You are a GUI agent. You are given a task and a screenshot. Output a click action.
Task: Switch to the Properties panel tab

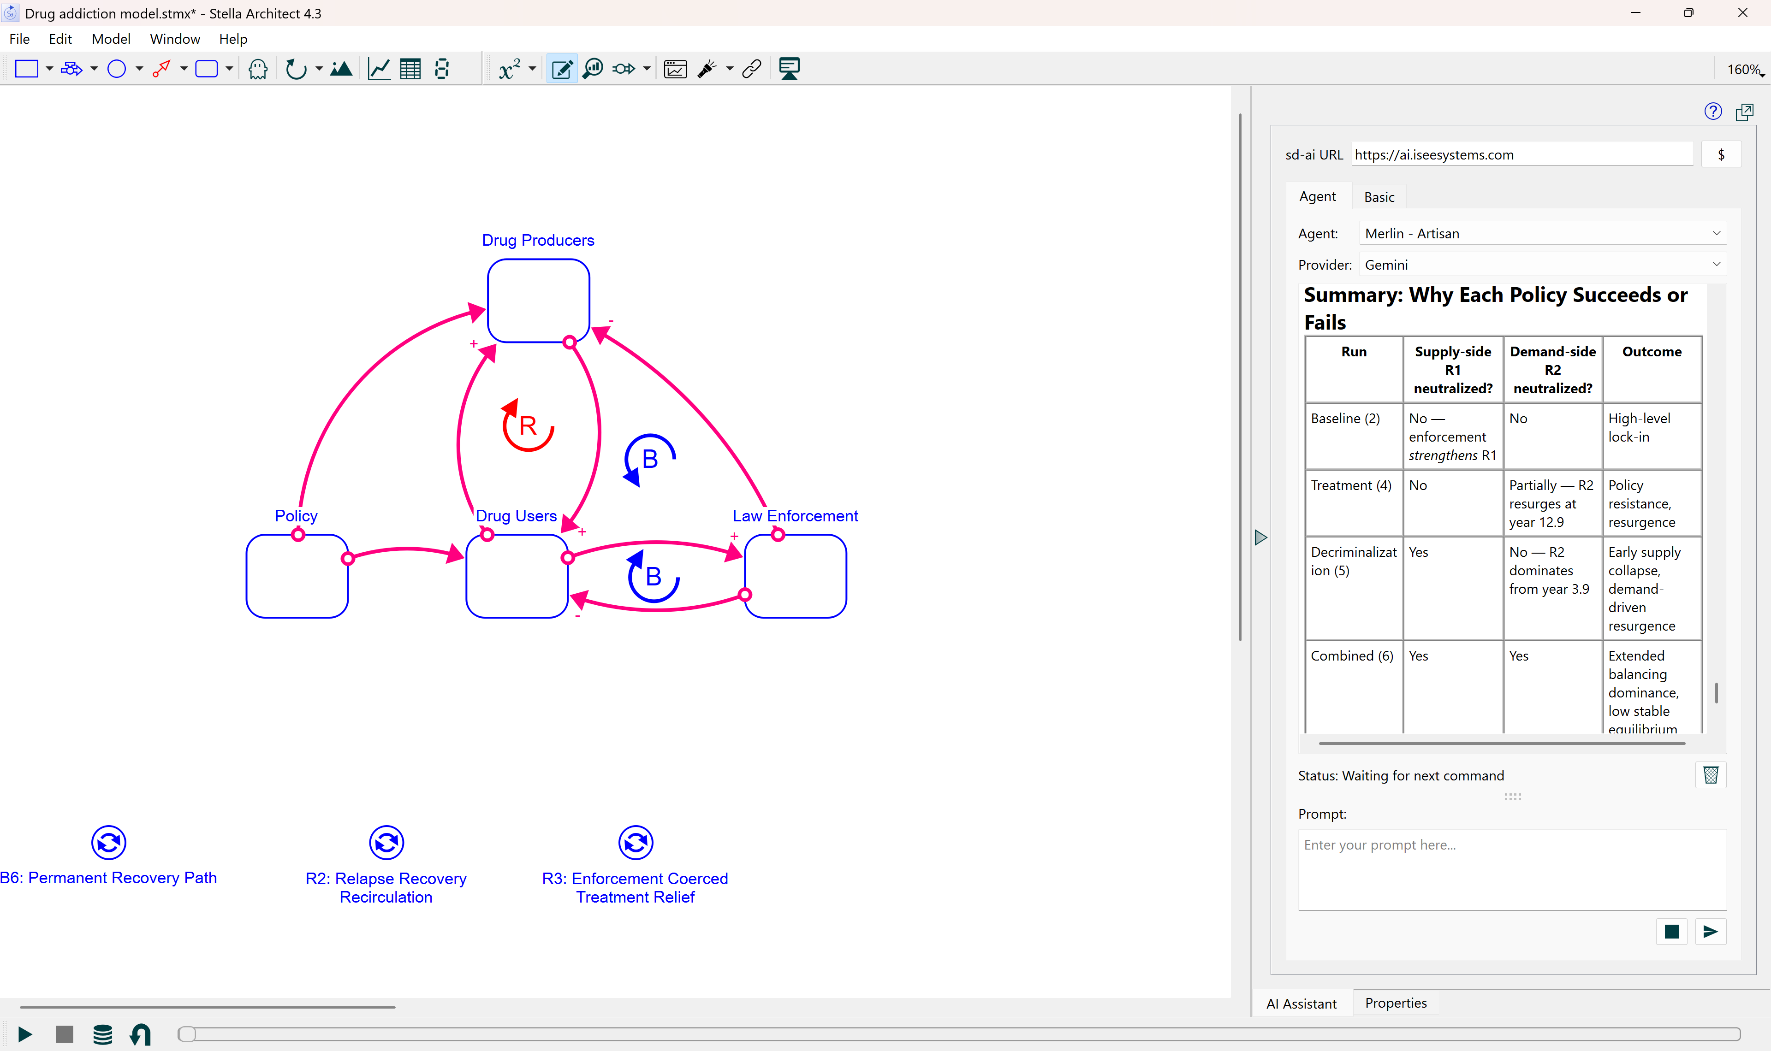point(1396,1004)
